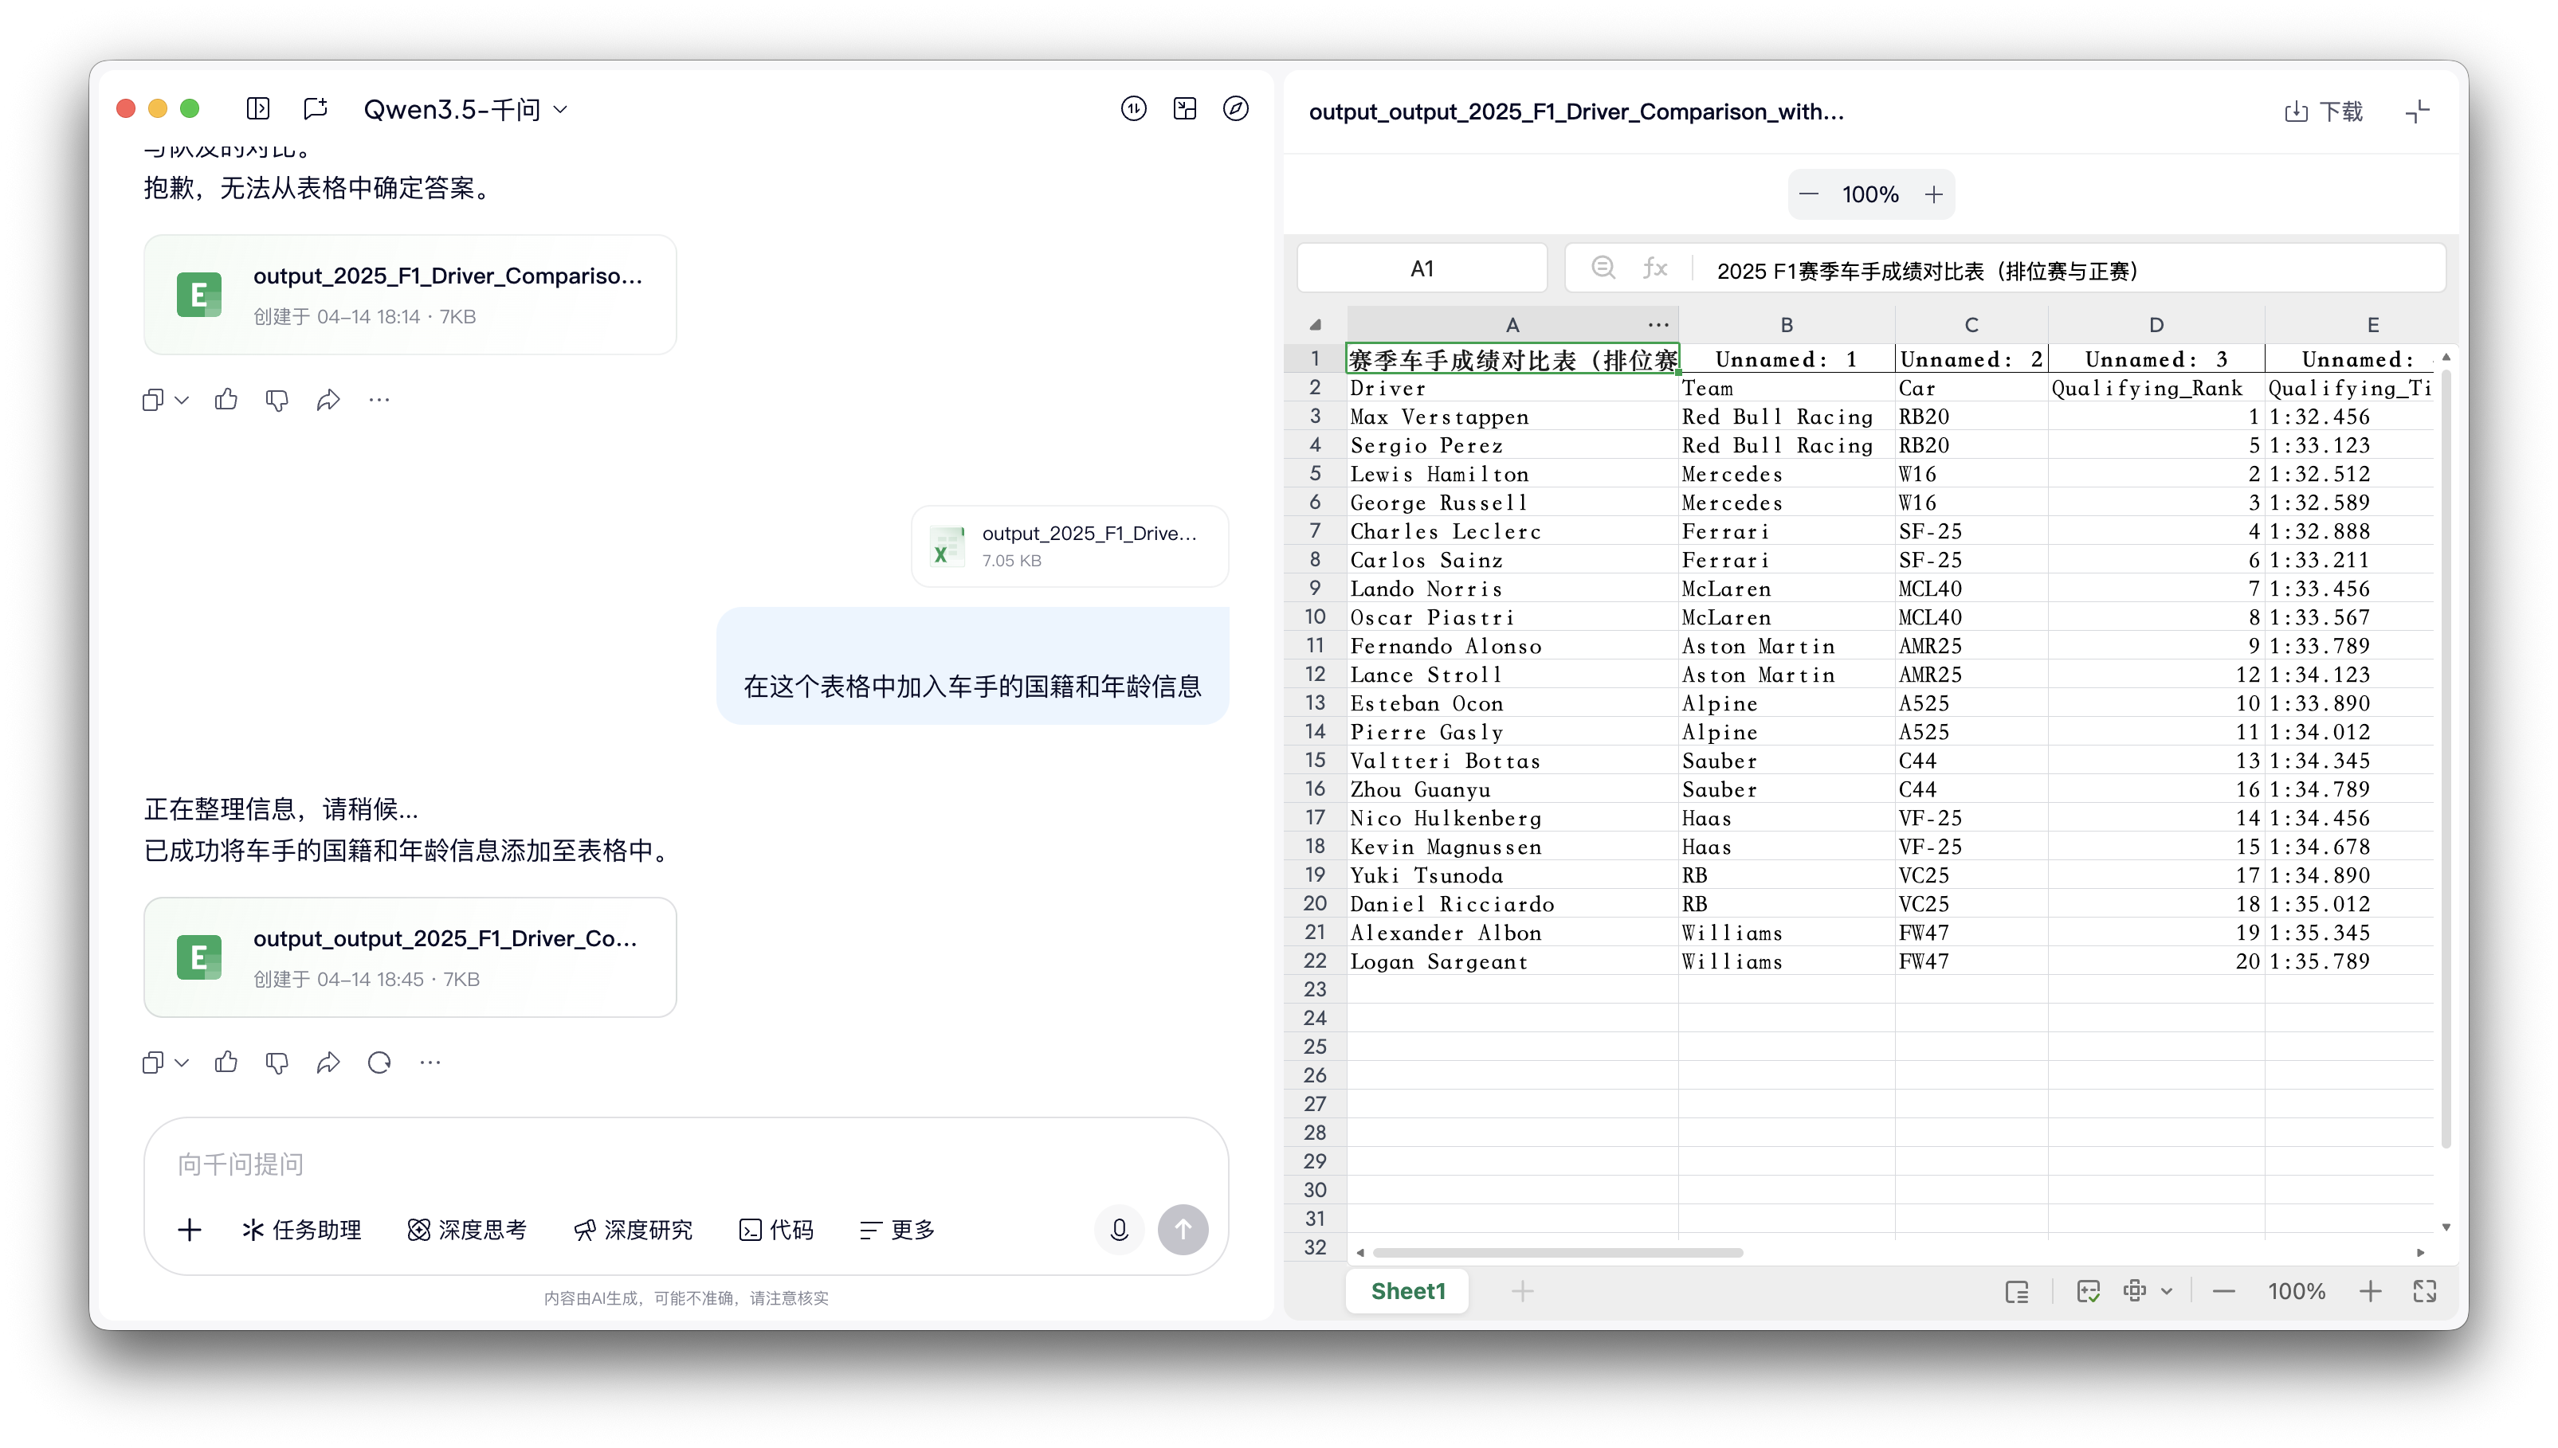Image resolution: width=2558 pixels, height=1448 pixels.
Task: Click the 下载 download button
Action: click(2323, 112)
